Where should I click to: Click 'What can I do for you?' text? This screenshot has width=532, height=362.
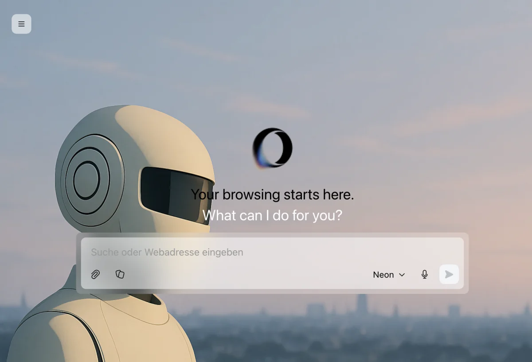coord(272,215)
